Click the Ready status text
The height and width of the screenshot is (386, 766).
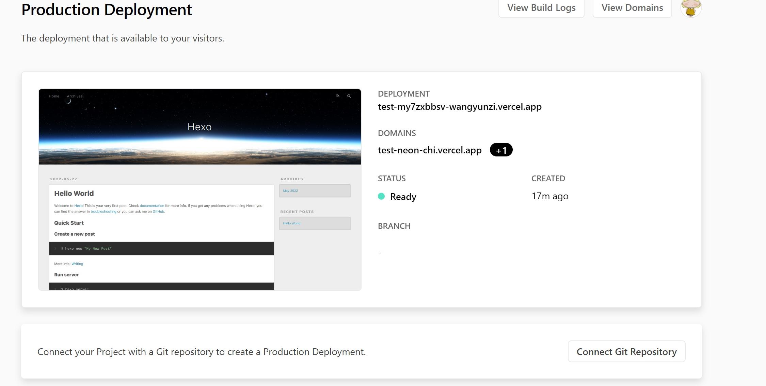pyautogui.click(x=403, y=197)
